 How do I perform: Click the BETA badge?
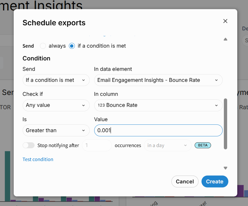[x=203, y=145]
